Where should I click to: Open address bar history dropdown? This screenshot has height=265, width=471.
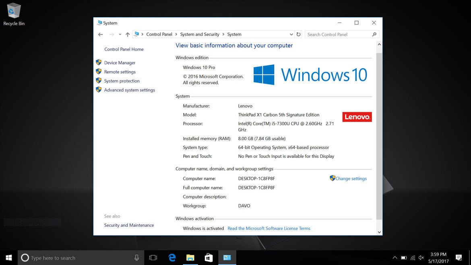(x=291, y=34)
